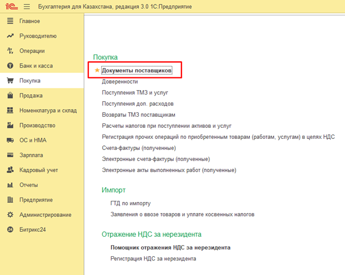Click the Администрирование gear icon
The image size is (345, 275).
click(x=9, y=214)
